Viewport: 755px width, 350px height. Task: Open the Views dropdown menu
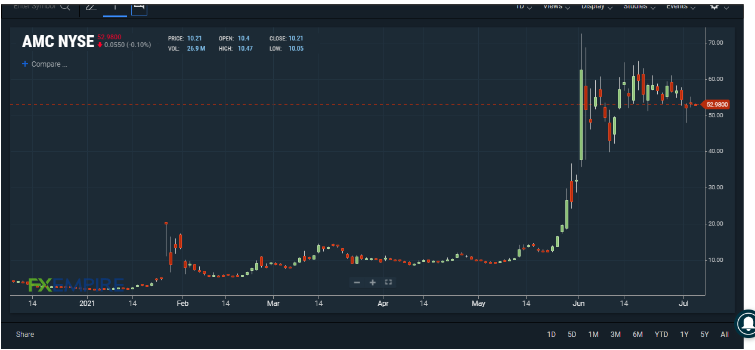tap(556, 6)
